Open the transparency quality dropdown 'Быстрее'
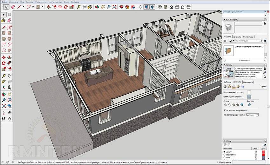The width and height of the screenshot is (270, 165). point(253,115)
